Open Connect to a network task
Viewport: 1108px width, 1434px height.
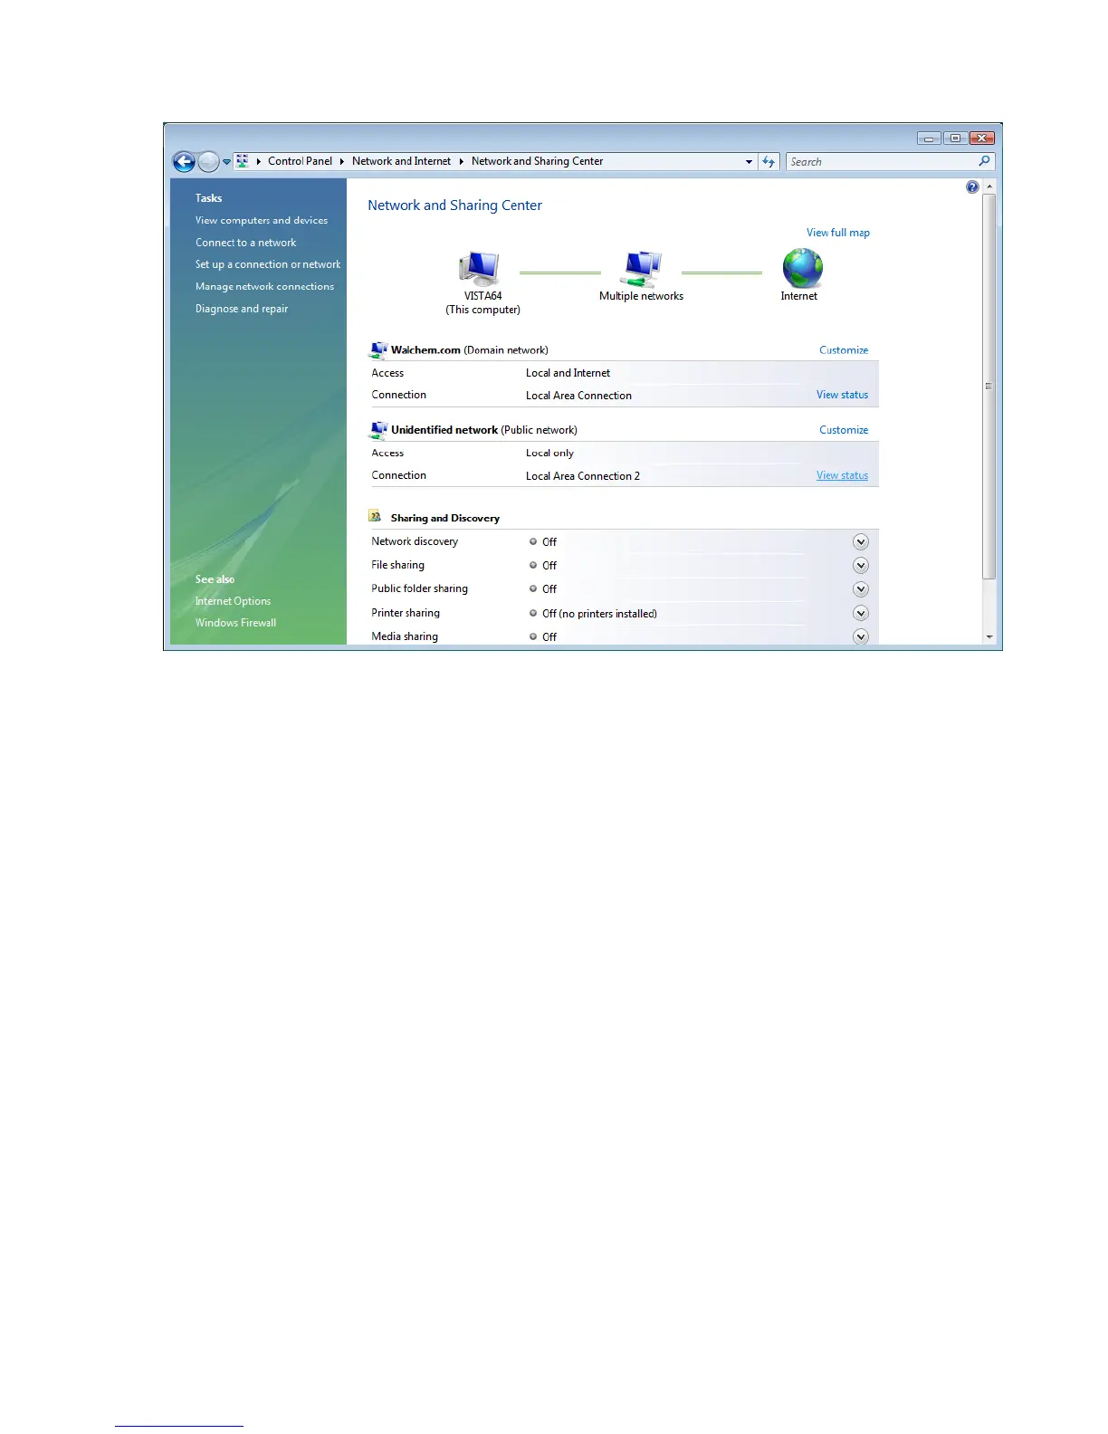[x=245, y=243]
